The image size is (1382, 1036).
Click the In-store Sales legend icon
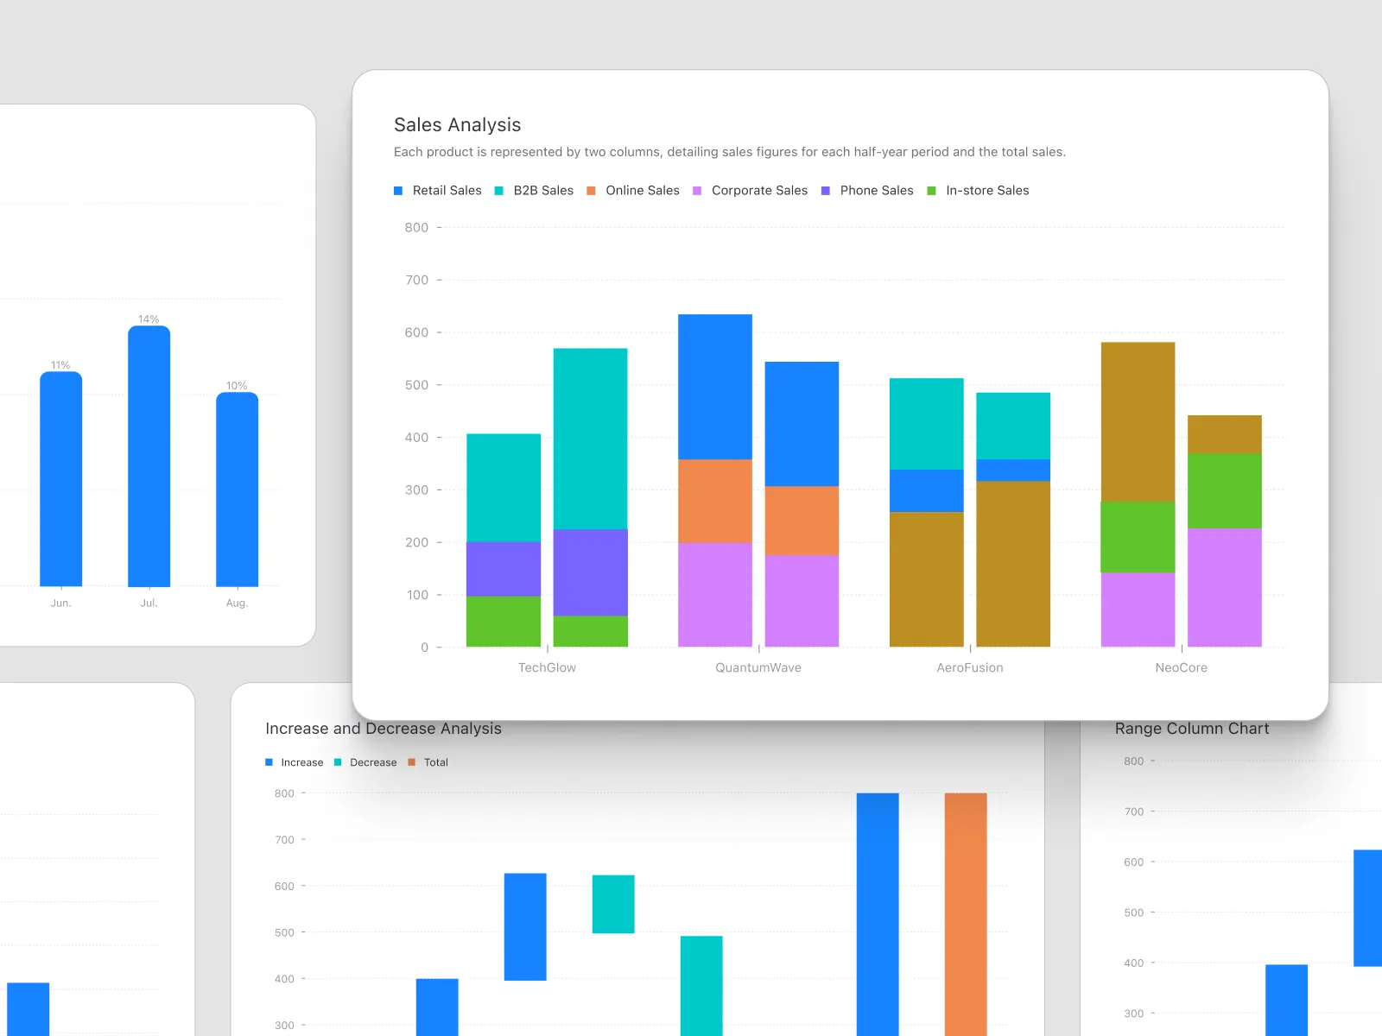(x=931, y=190)
